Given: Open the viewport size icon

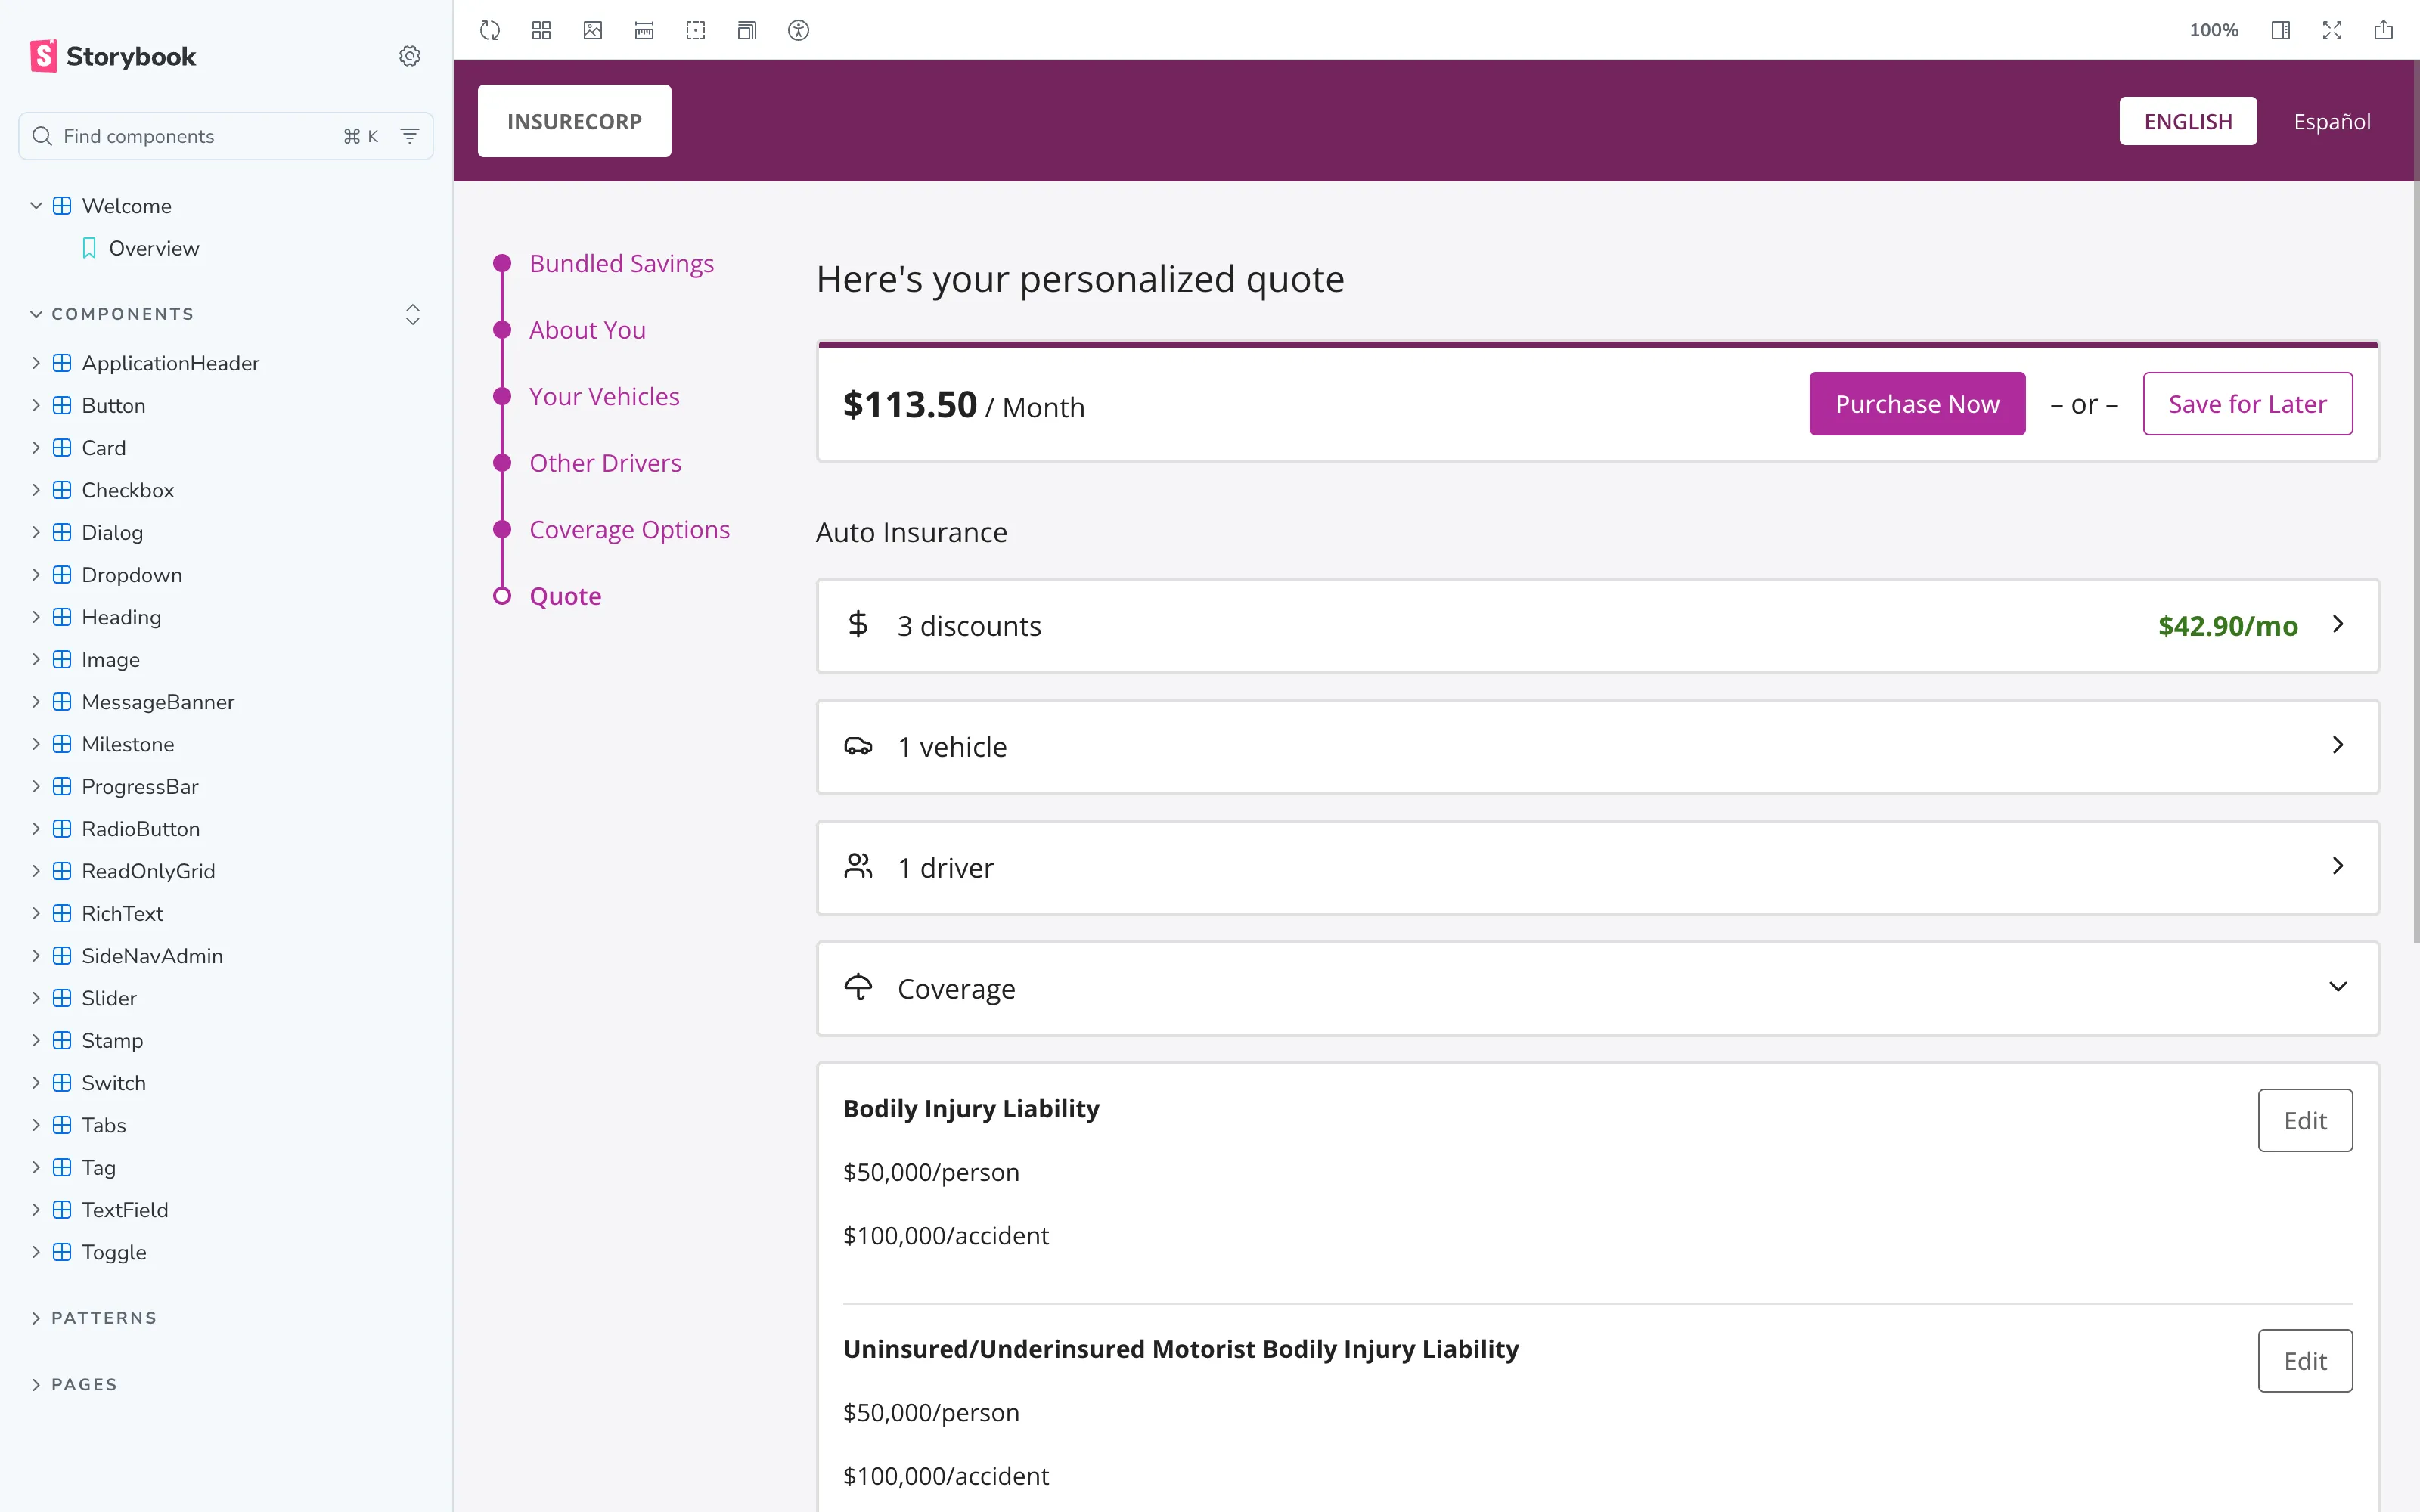Looking at the screenshot, I should click(x=747, y=30).
